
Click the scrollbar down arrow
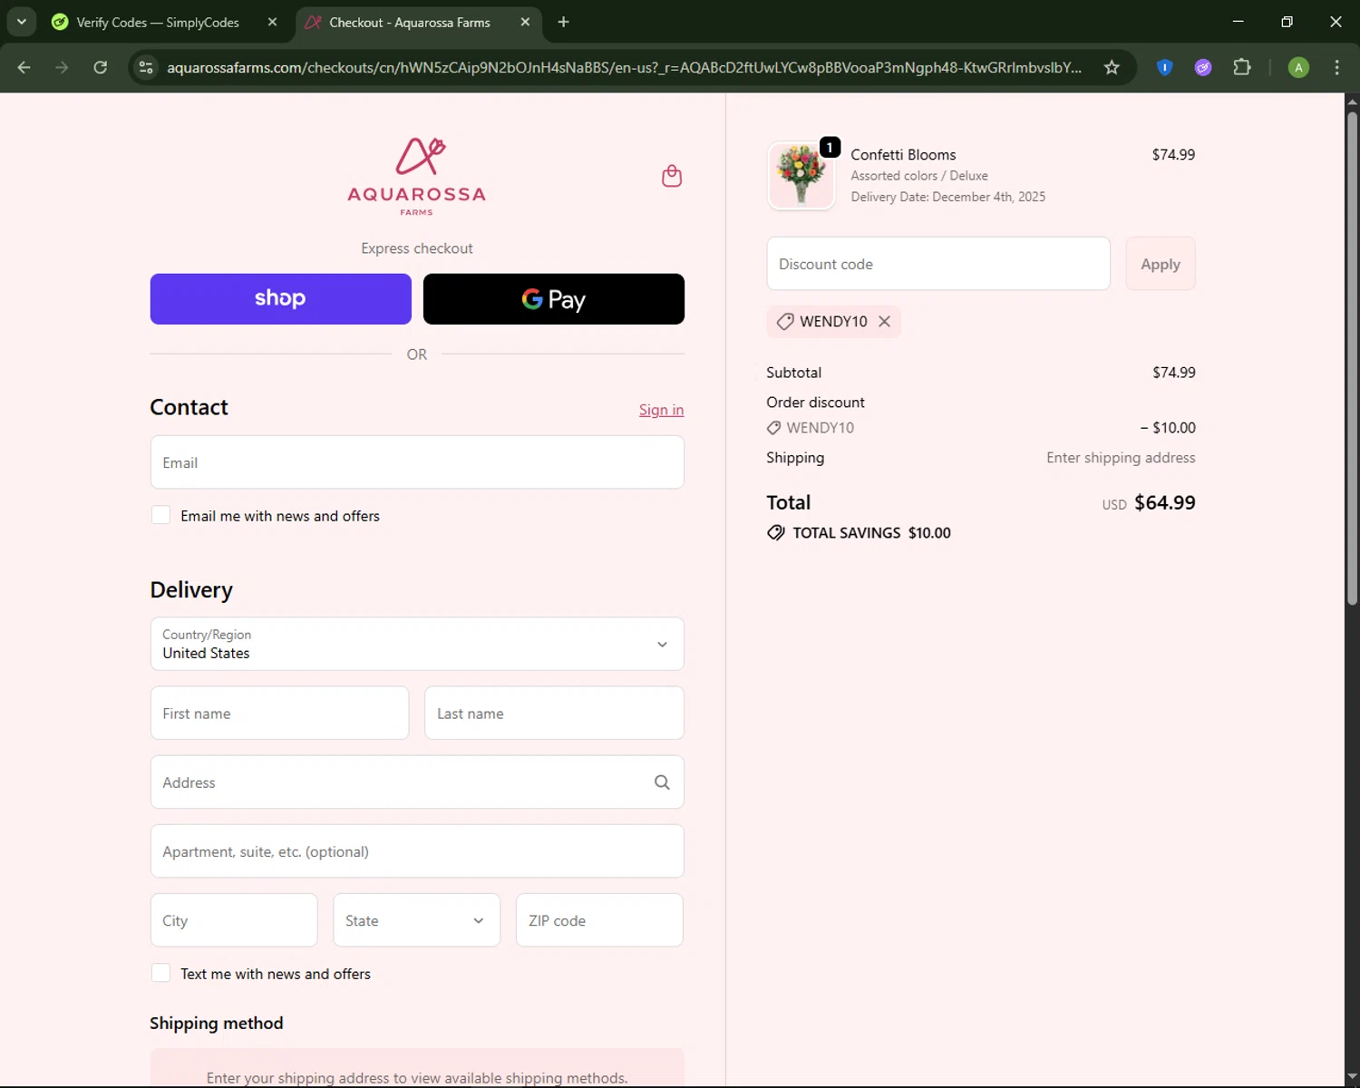[1352, 1077]
